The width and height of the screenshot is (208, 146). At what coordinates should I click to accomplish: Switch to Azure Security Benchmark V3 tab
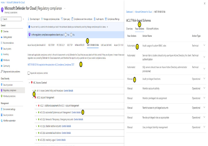pyautogui.click(x=36, y=45)
